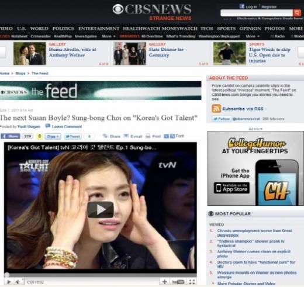304x287 pixels.
Task: Open the WORLD section
Action: (x=39, y=29)
